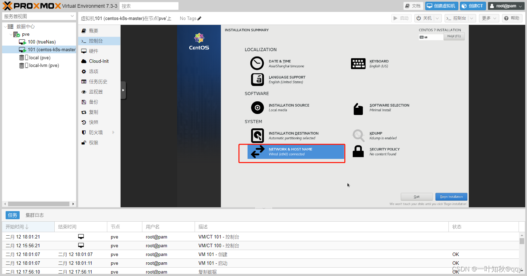
Task: Open 控制台 dropdown arrow in toolbar
Action: click(x=472, y=18)
